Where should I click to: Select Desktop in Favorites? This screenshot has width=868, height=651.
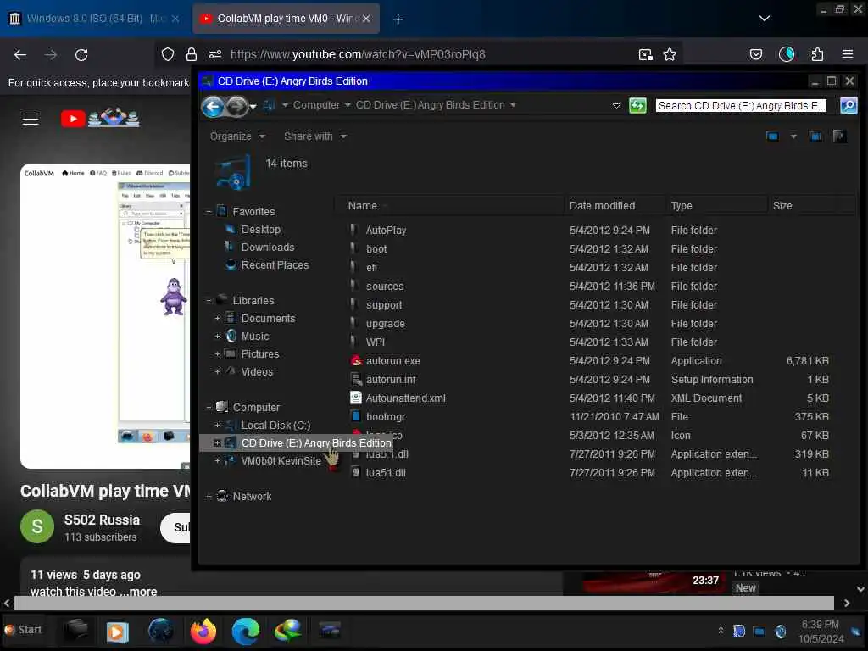[261, 229]
